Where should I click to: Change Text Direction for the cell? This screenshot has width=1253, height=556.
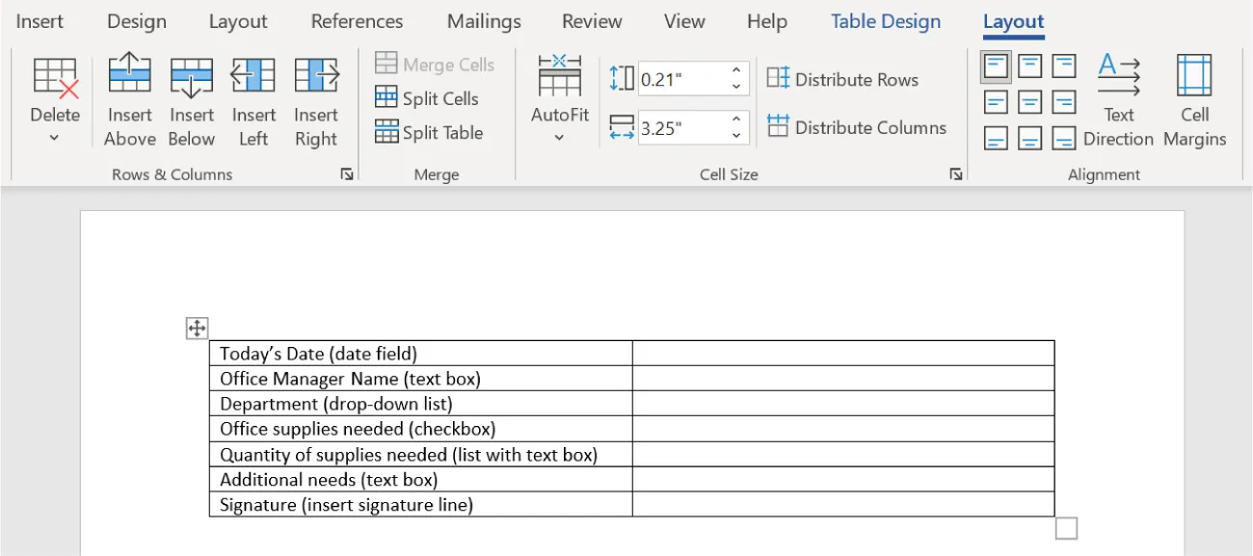[1118, 96]
